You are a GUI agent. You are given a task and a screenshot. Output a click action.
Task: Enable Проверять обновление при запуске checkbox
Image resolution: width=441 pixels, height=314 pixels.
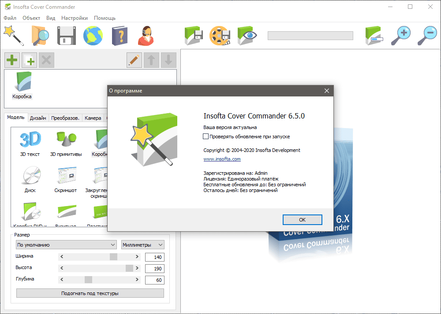coord(206,137)
